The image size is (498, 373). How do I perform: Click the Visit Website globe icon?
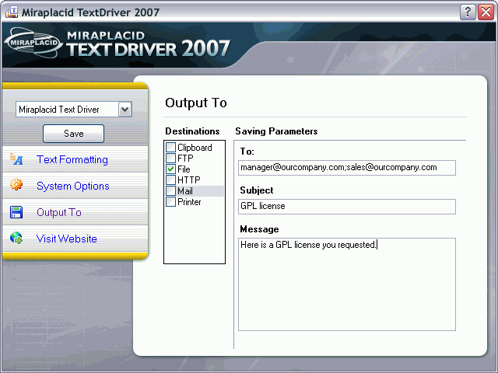tap(16, 238)
